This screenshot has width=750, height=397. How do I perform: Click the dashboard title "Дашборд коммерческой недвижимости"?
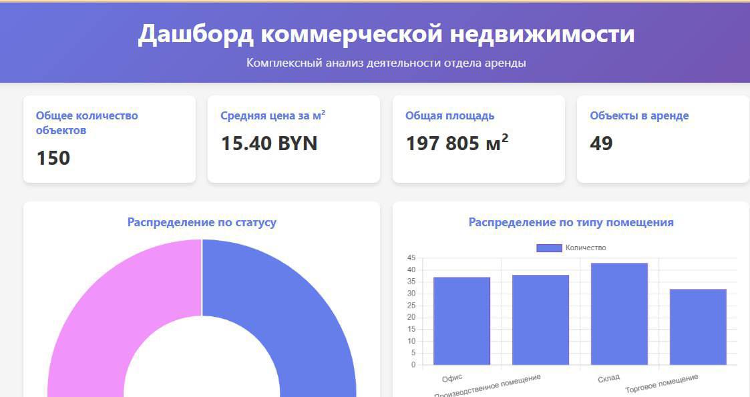click(x=386, y=35)
